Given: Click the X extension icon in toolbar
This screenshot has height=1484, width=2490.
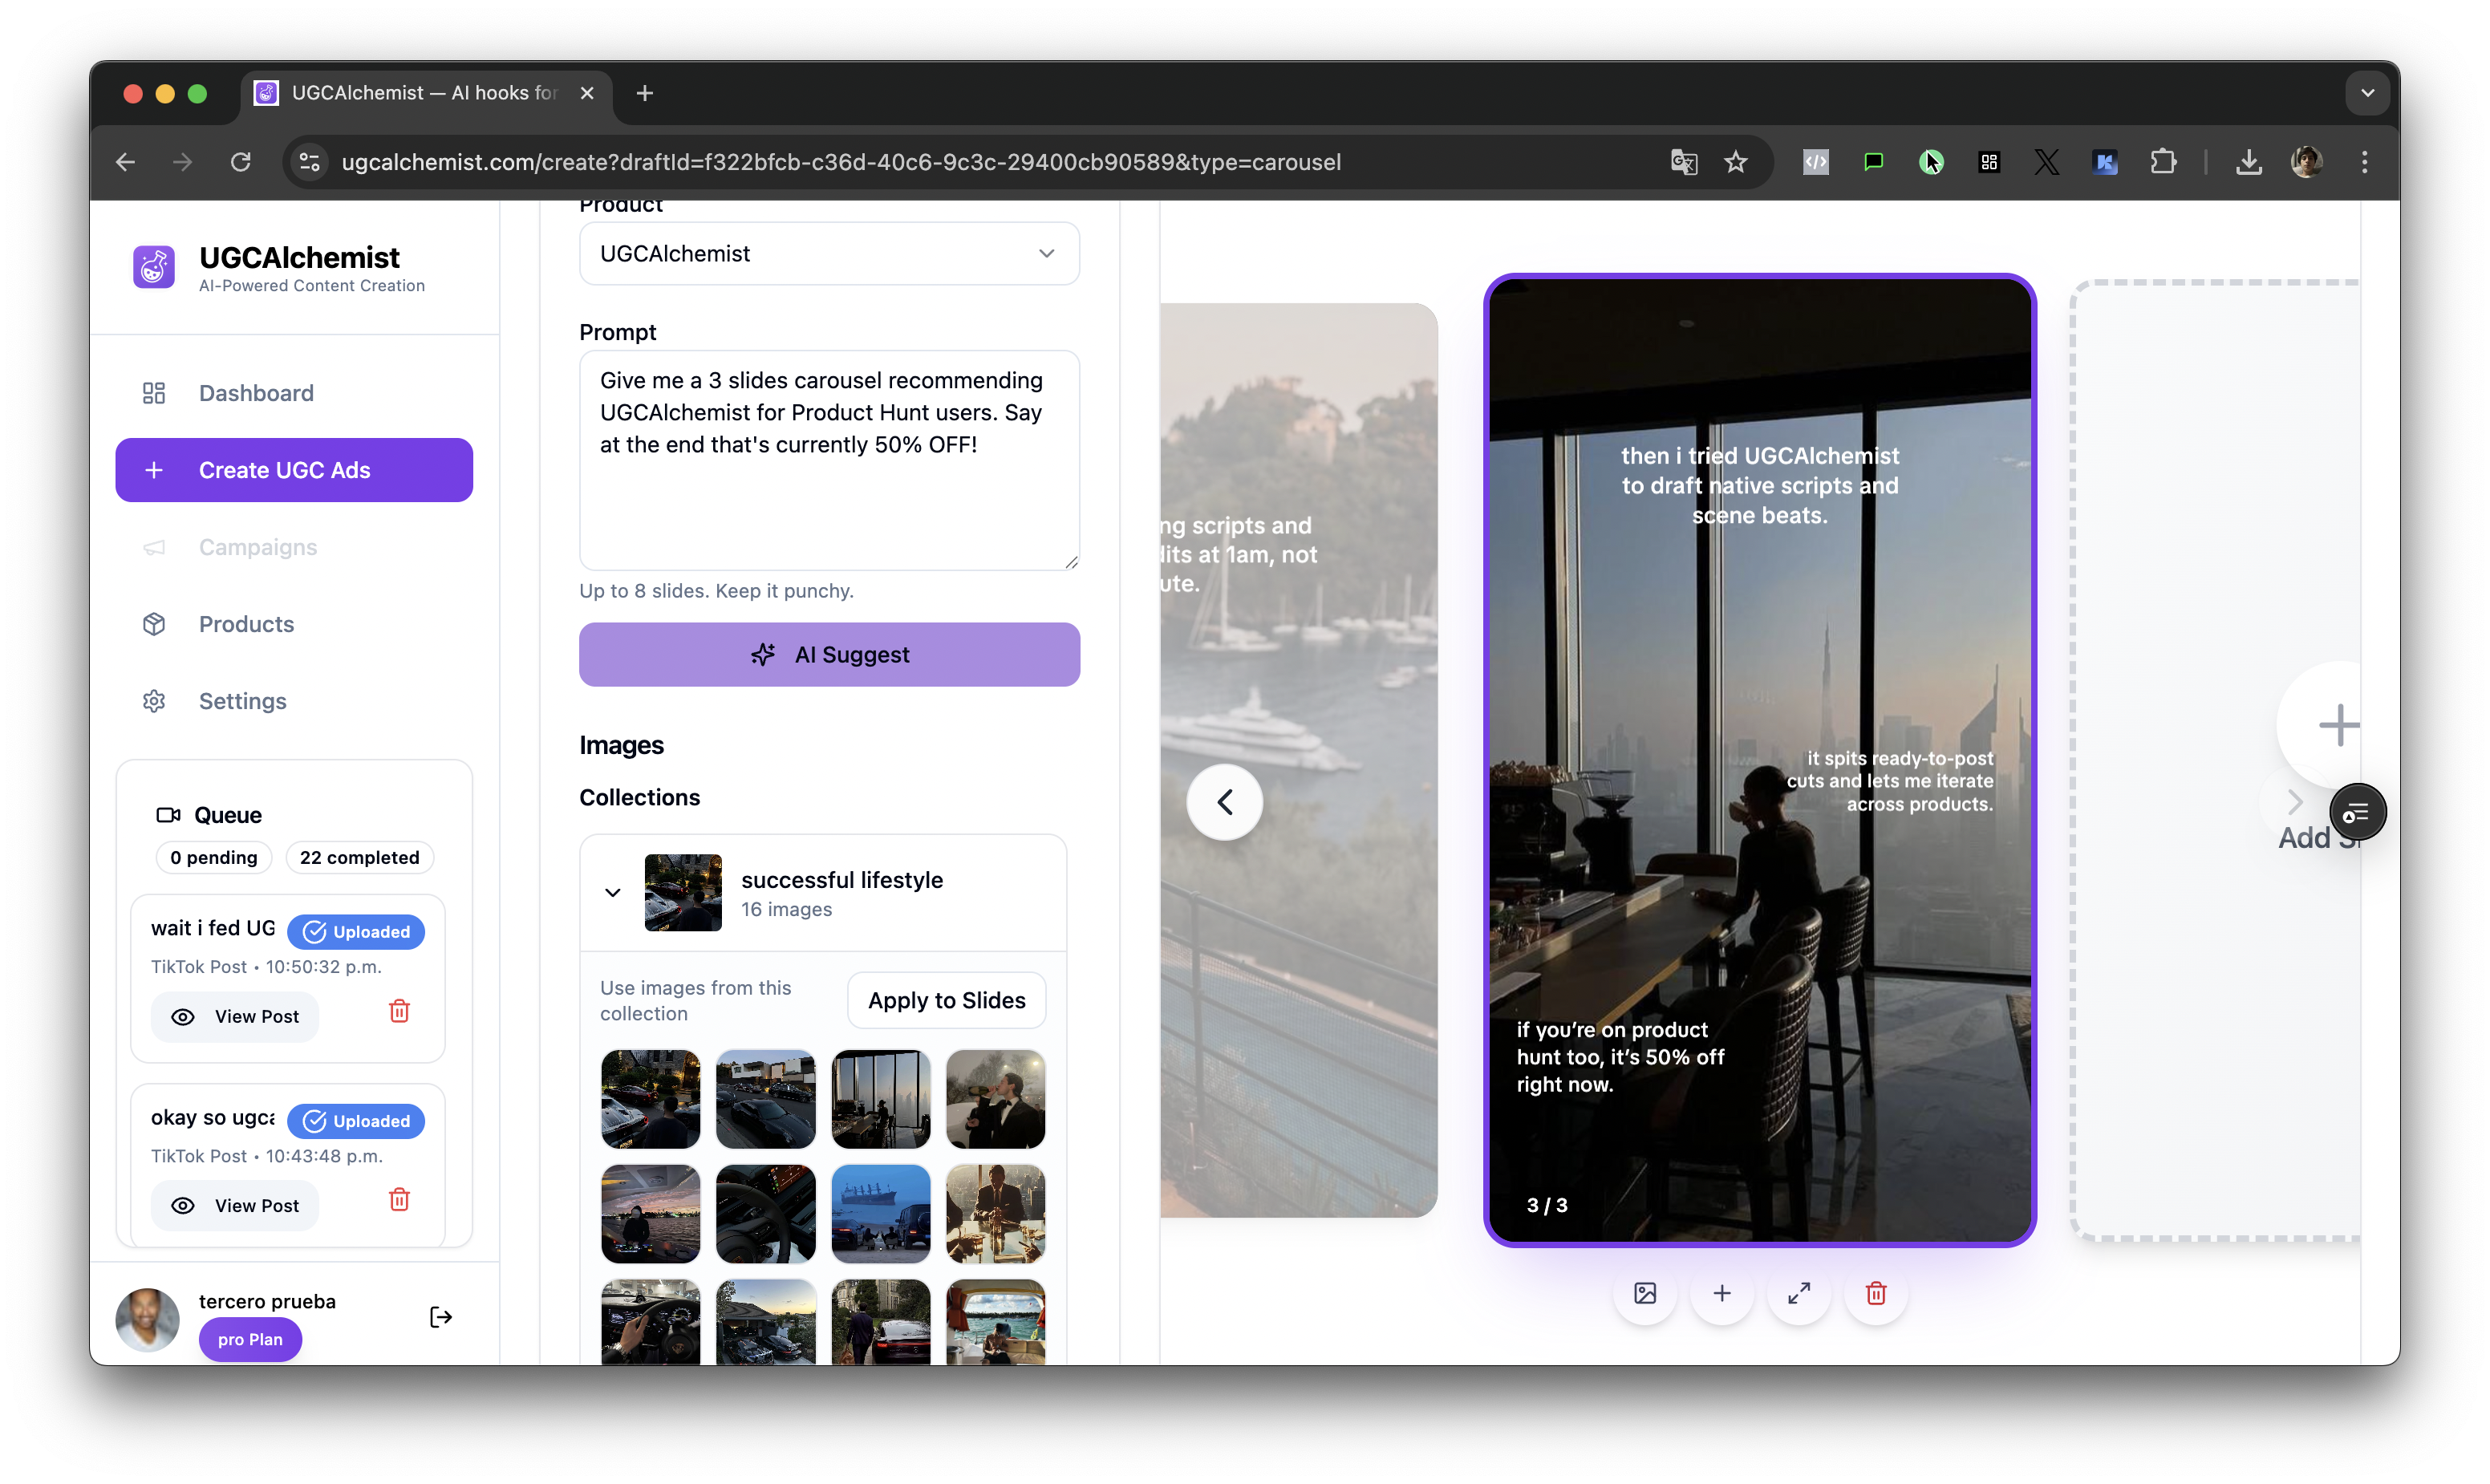Looking at the screenshot, I should click(x=2047, y=162).
